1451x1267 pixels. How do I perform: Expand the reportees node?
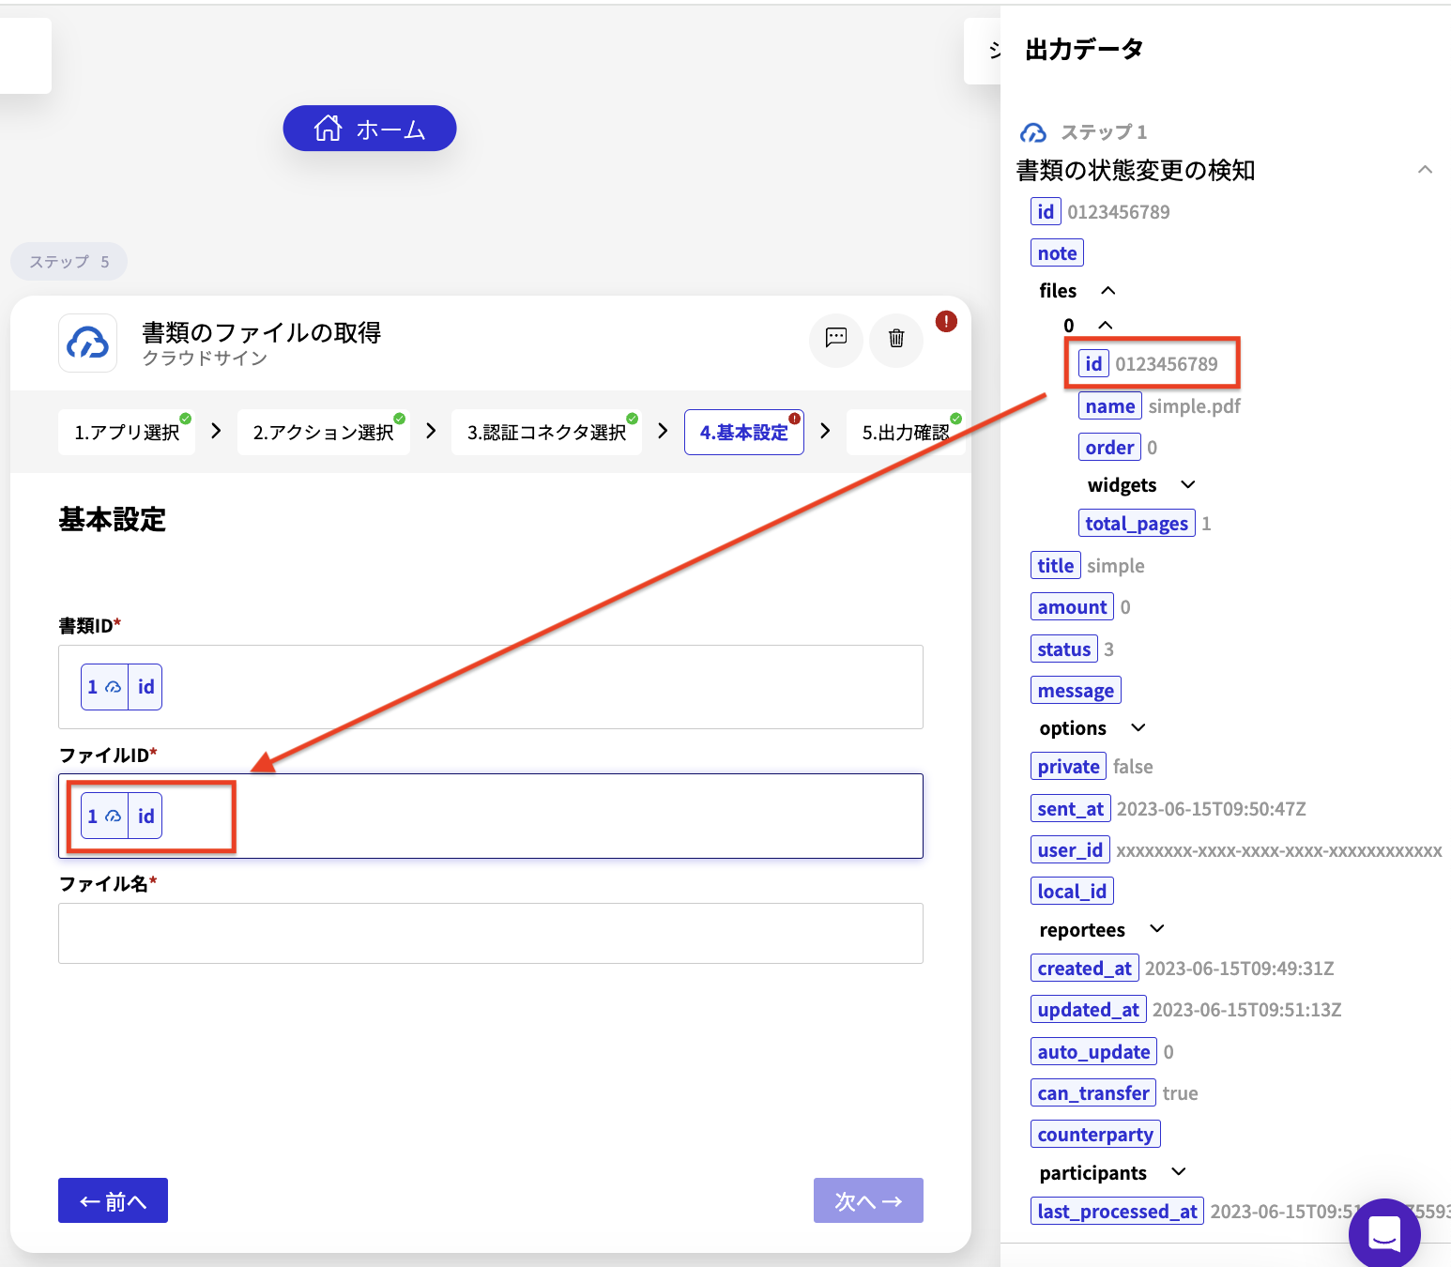pyautogui.click(x=1157, y=928)
